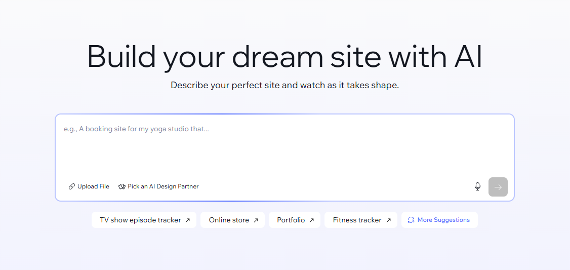The height and width of the screenshot is (270, 570).
Task: Click the arrow submit button
Action: point(498,187)
